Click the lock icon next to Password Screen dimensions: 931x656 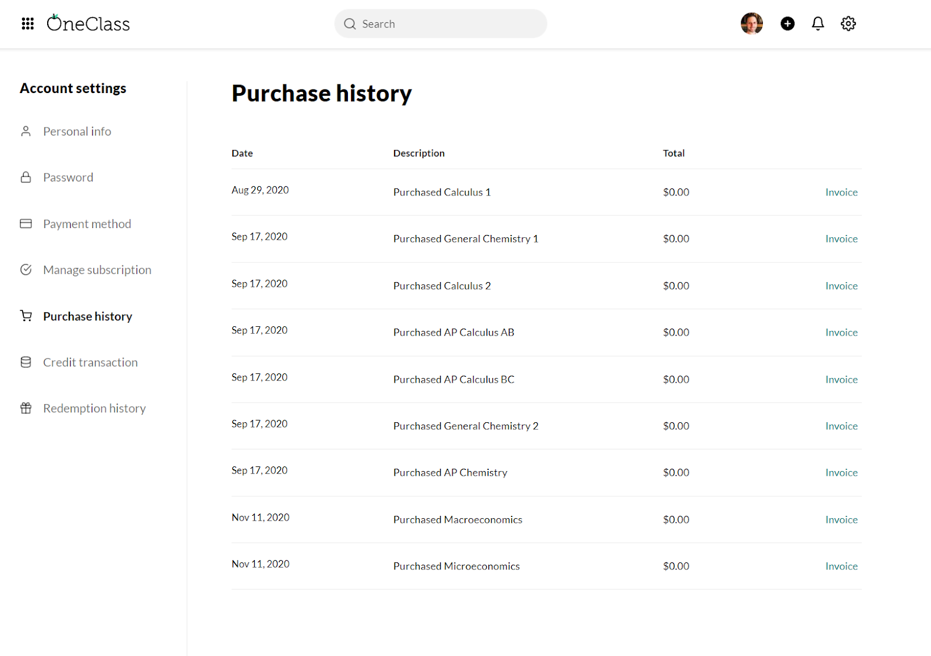click(x=26, y=177)
